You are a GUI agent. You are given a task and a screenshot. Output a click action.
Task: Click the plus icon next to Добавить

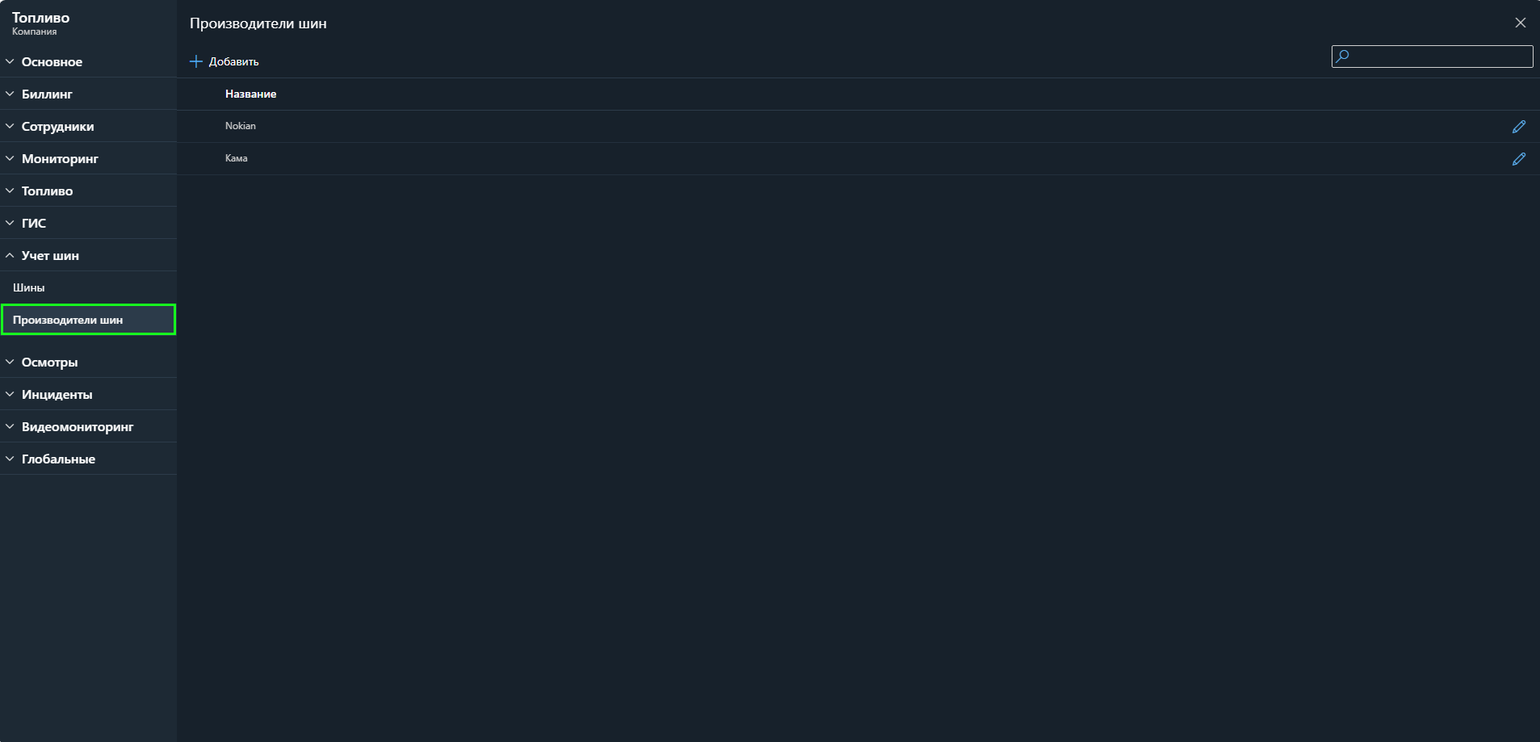pyautogui.click(x=196, y=61)
